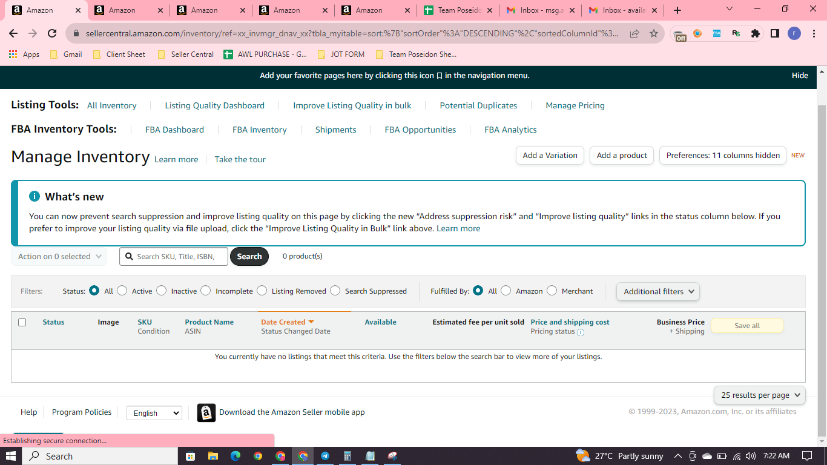This screenshot has width=827, height=465.
Task: Open Calculator from the taskbar
Action: tap(348, 456)
